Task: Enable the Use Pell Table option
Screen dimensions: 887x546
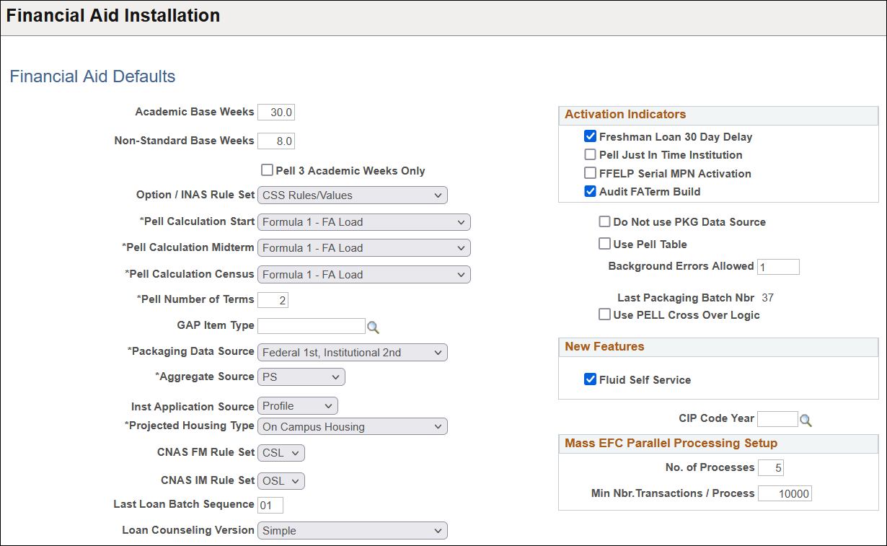Action: point(604,245)
